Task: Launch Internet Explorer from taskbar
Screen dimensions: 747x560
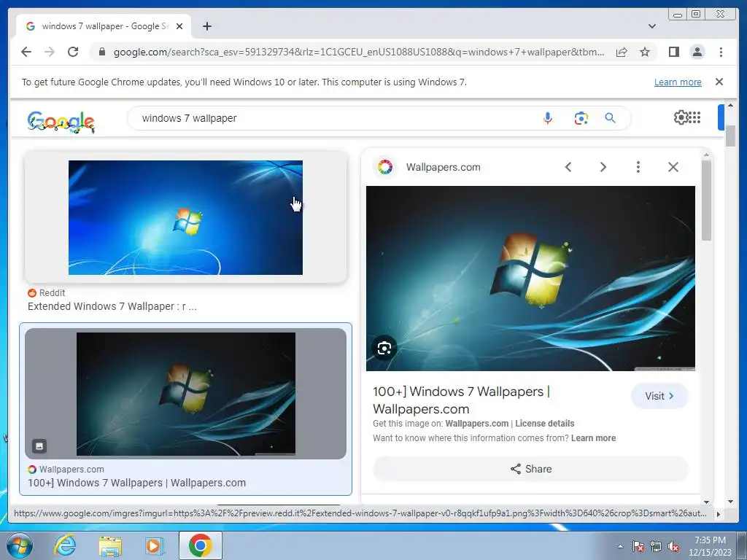Action: click(65, 545)
